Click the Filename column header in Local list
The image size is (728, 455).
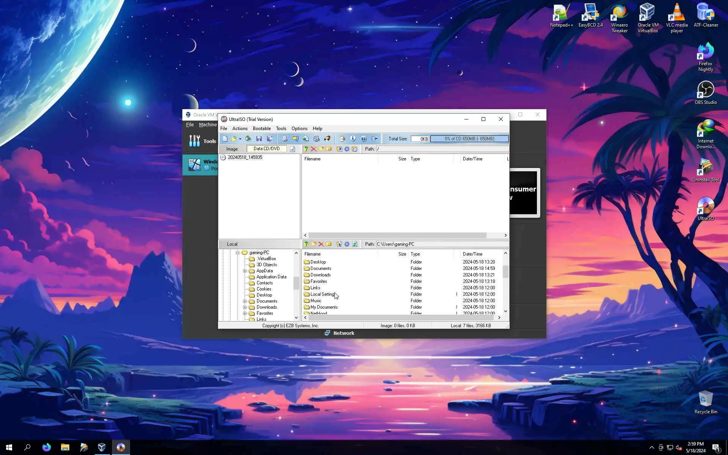click(x=312, y=254)
